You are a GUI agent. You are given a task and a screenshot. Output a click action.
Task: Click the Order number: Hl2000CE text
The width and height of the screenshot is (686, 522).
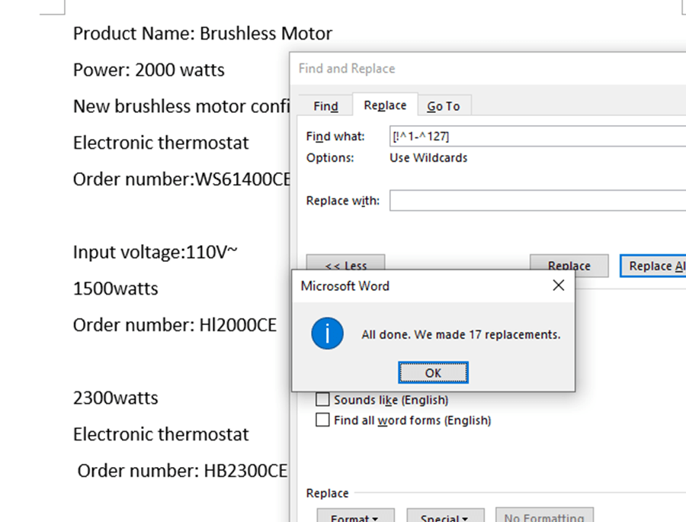point(175,325)
